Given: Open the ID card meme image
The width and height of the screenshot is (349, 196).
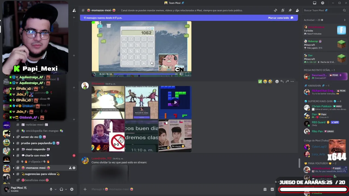Looking at the screenshot, I should [x=175, y=136].
